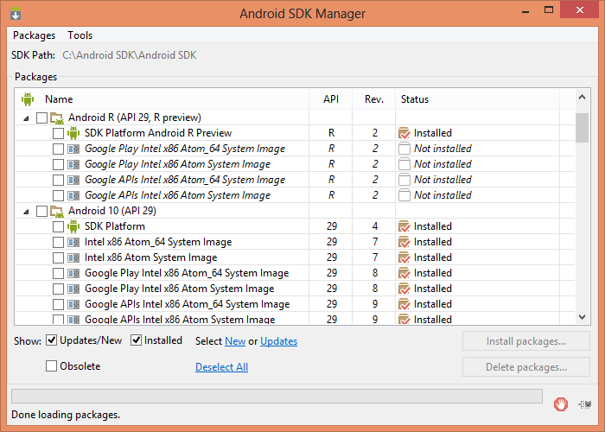Click the Status column header
Screen dimensions: 605x432
(x=477, y=99)
